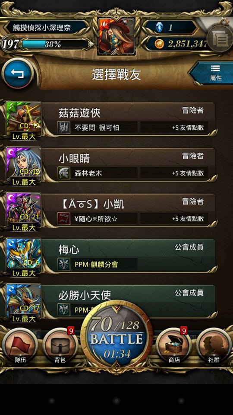Viewport: 233px width, 415px height.
Task: Tap the blue back arrow button
Action: pyautogui.click(x=18, y=73)
